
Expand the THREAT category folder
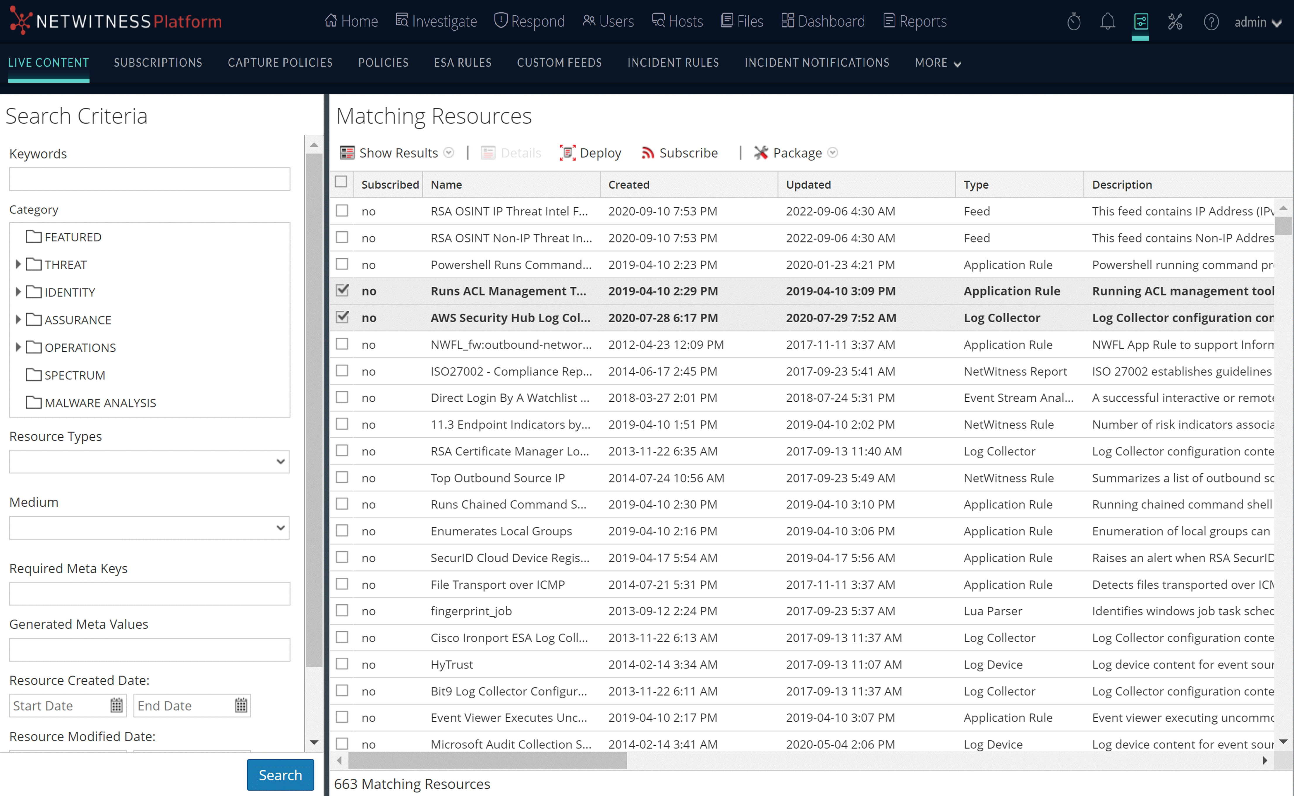18,264
